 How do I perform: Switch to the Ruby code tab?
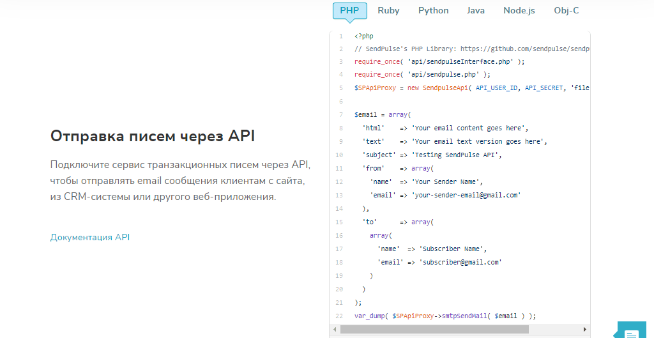click(x=388, y=11)
